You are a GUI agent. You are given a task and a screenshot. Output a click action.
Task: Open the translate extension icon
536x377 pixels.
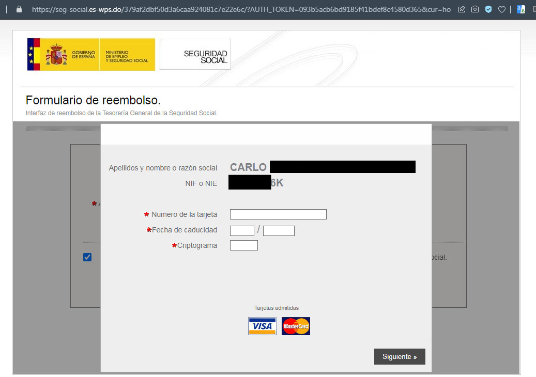[x=521, y=9]
